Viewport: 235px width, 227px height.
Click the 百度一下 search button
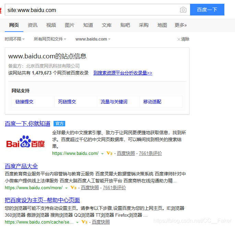(207, 10)
